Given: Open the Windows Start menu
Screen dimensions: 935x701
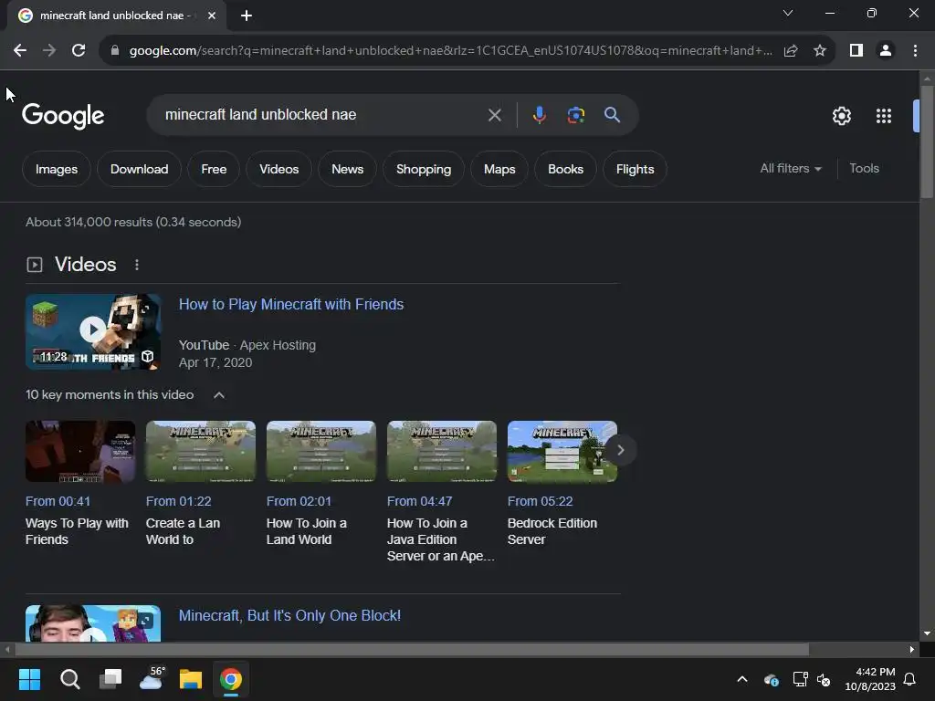Looking at the screenshot, I should tap(30, 679).
